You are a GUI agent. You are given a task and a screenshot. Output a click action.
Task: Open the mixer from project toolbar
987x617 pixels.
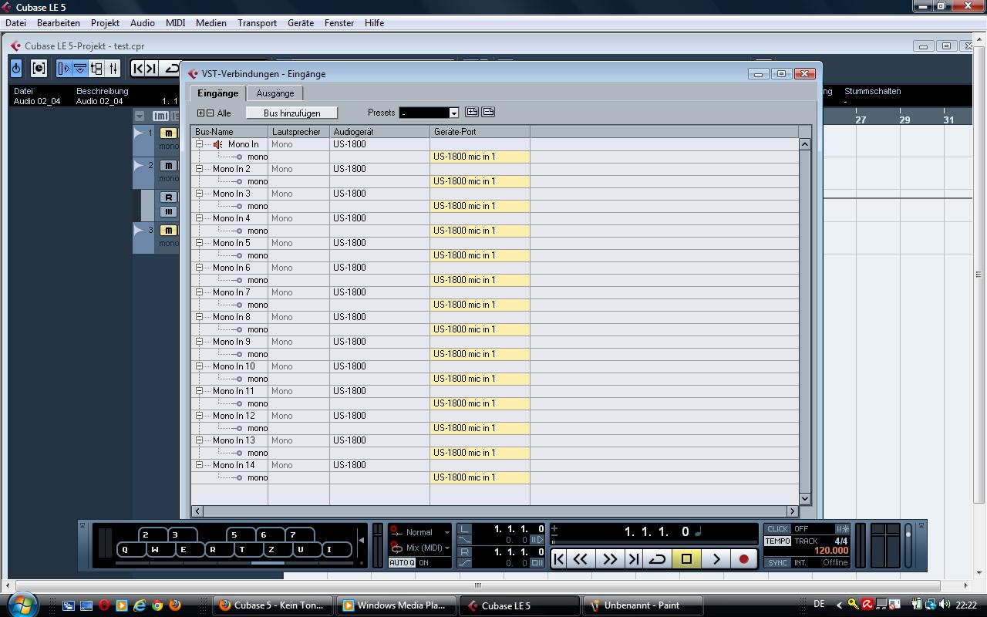113,69
